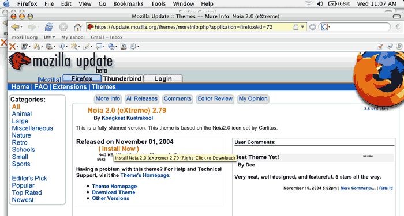Click the View Source icon with letter A

[124, 46]
